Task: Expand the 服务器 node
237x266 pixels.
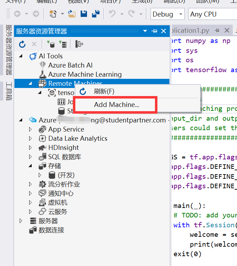Action: pos(21,221)
